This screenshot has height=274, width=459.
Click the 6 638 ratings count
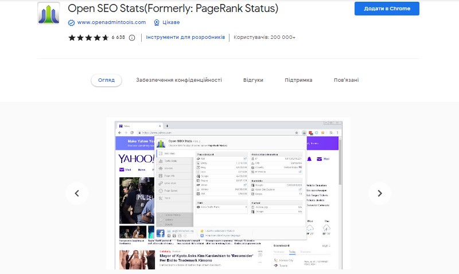click(x=118, y=38)
